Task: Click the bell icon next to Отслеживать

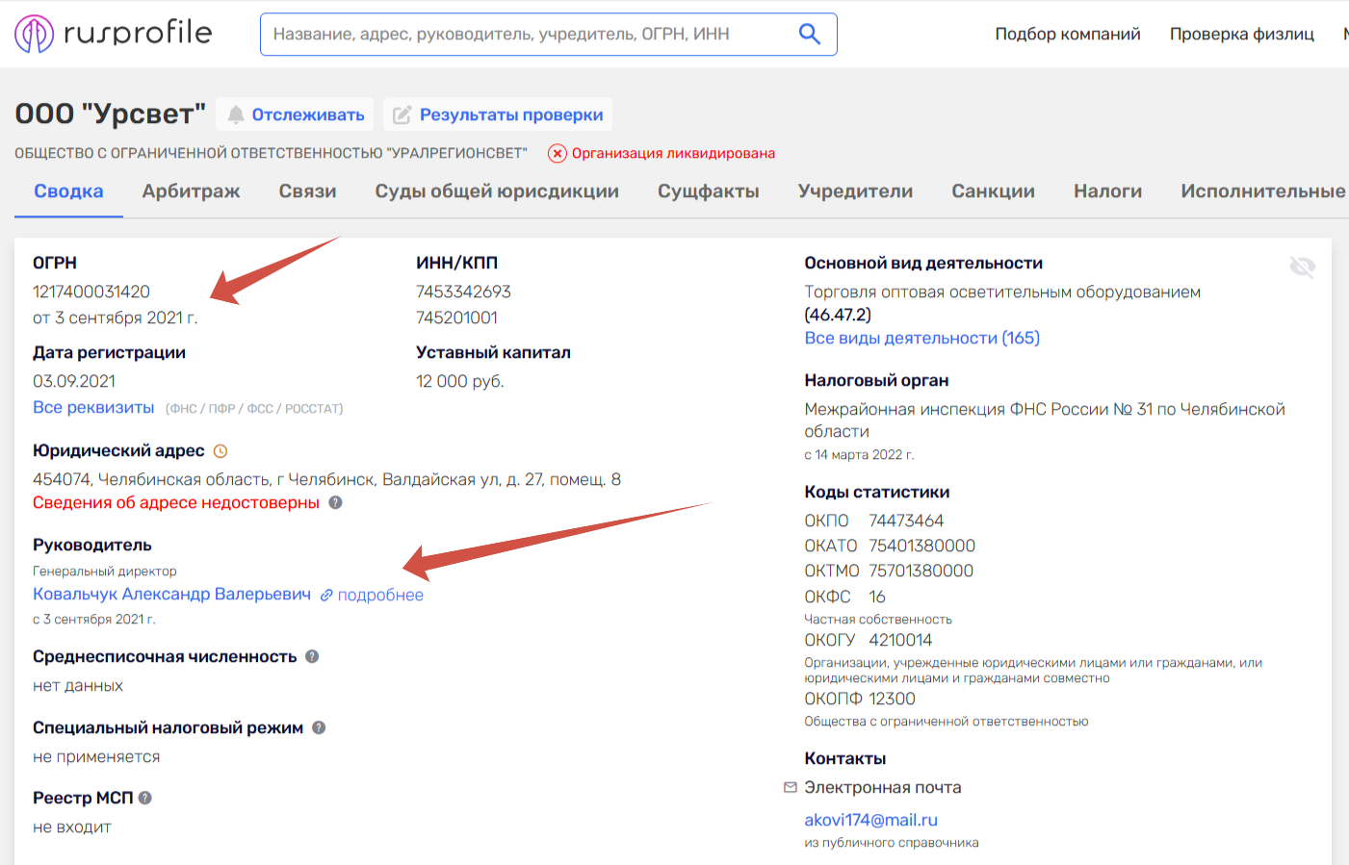Action: coord(236,115)
